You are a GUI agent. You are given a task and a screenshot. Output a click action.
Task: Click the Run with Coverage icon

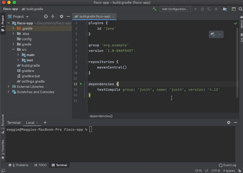point(209,9)
